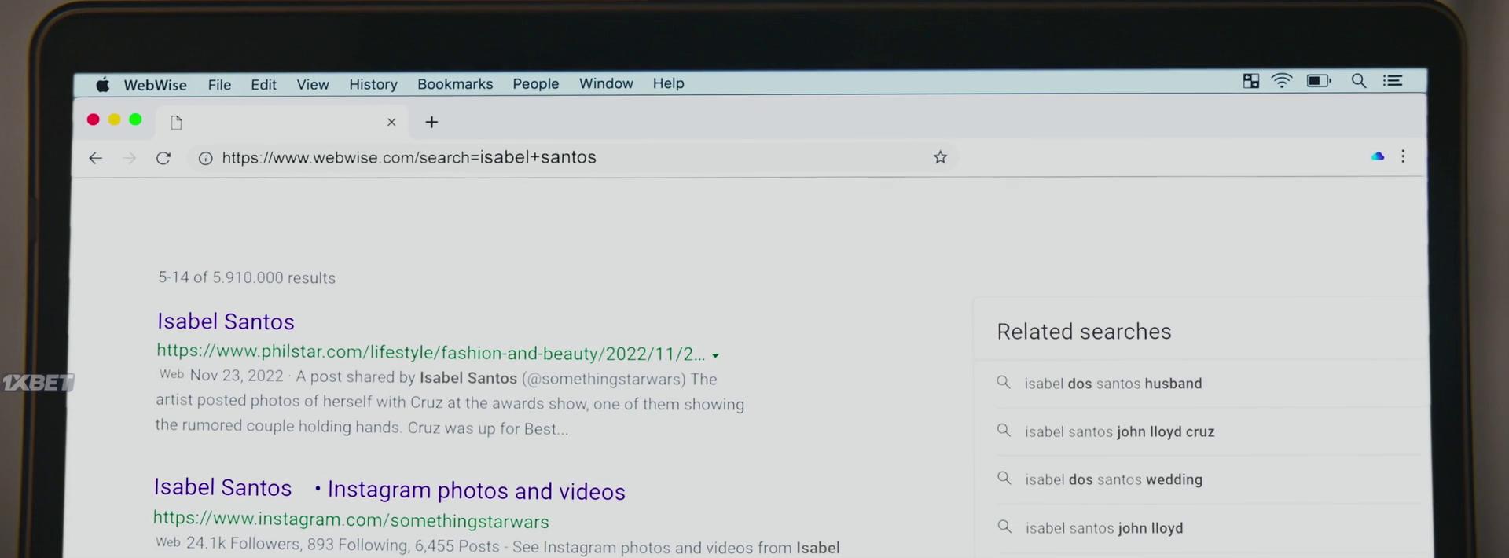Open the History menu

[x=373, y=84]
